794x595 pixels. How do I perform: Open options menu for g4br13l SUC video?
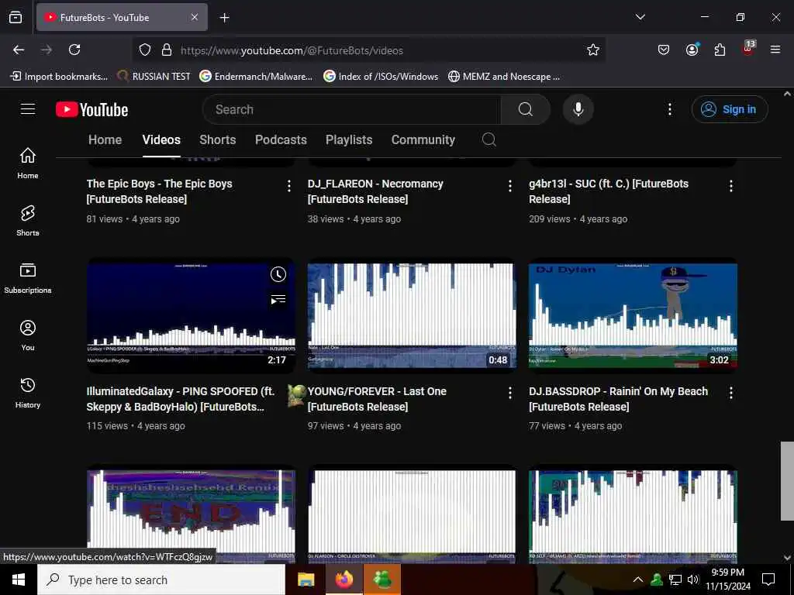(x=731, y=186)
